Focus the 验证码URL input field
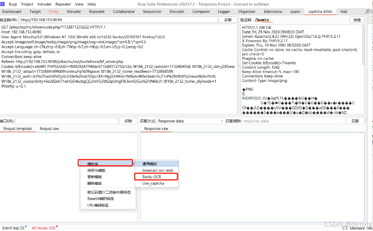The height and width of the screenshot is (231, 373). click(118, 20)
